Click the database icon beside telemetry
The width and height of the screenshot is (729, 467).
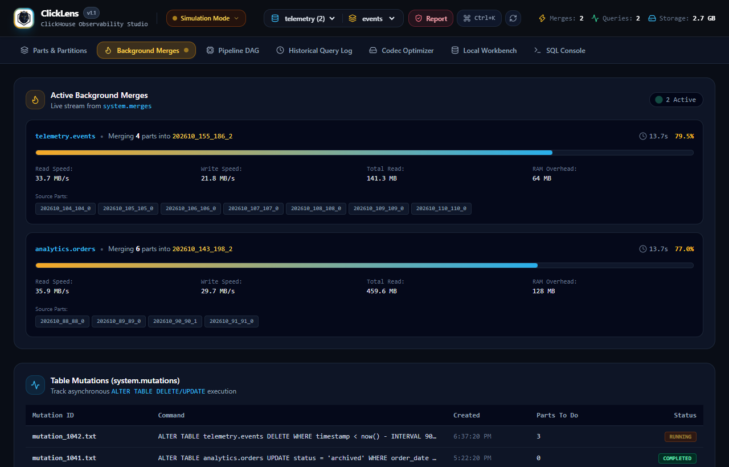click(275, 18)
